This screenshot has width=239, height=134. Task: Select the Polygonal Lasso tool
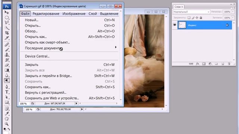7,22
